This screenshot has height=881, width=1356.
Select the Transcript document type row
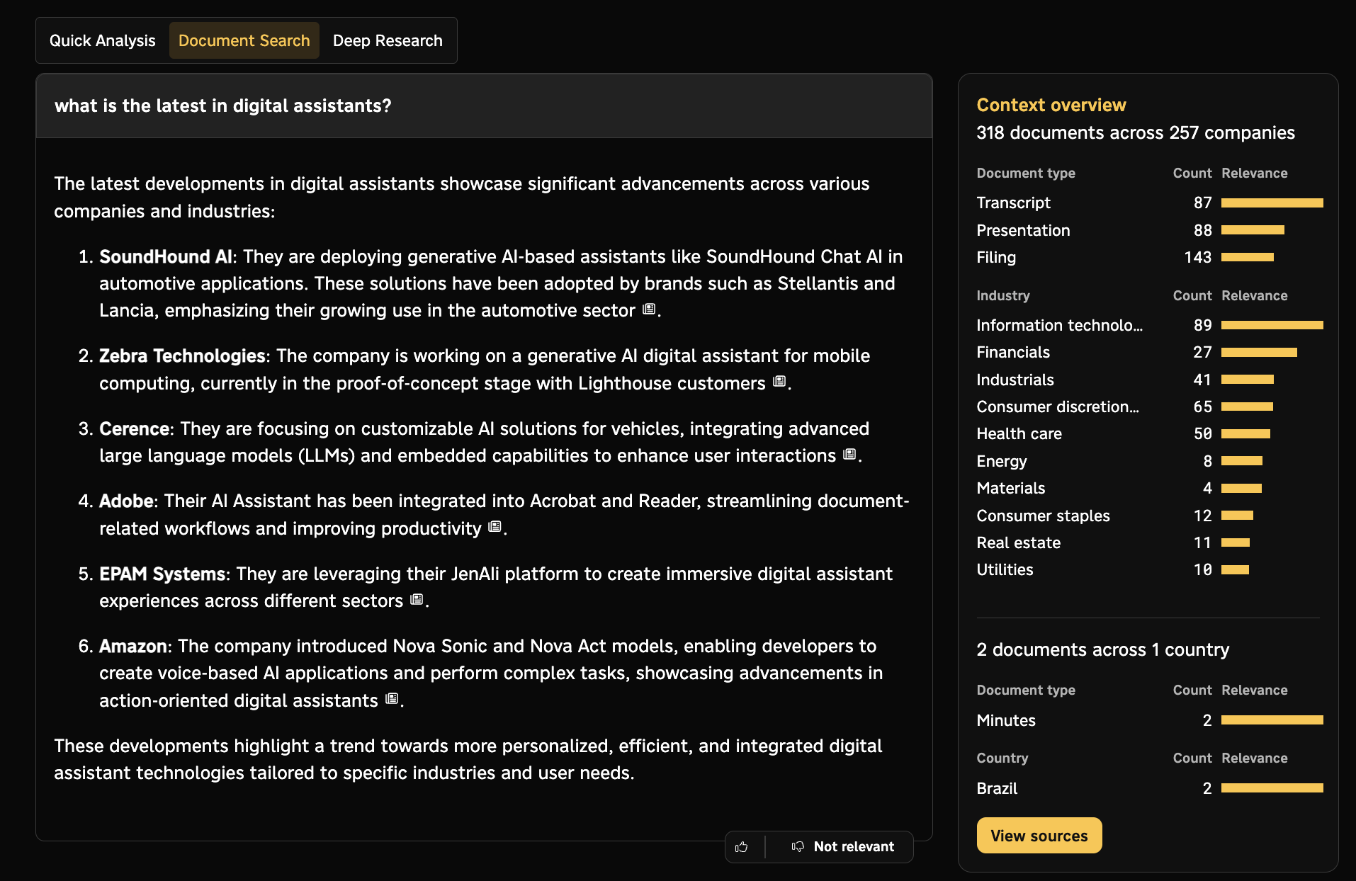click(x=1149, y=203)
